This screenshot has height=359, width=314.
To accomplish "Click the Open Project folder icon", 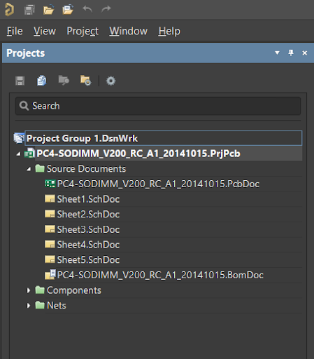I will (x=68, y=10).
